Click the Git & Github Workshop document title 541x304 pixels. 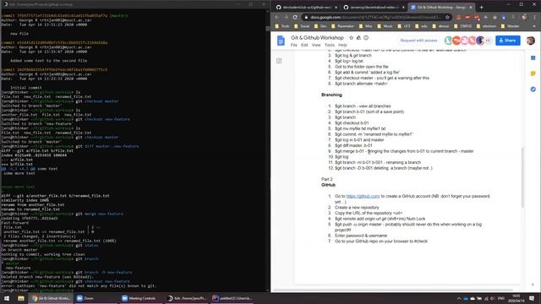point(317,38)
